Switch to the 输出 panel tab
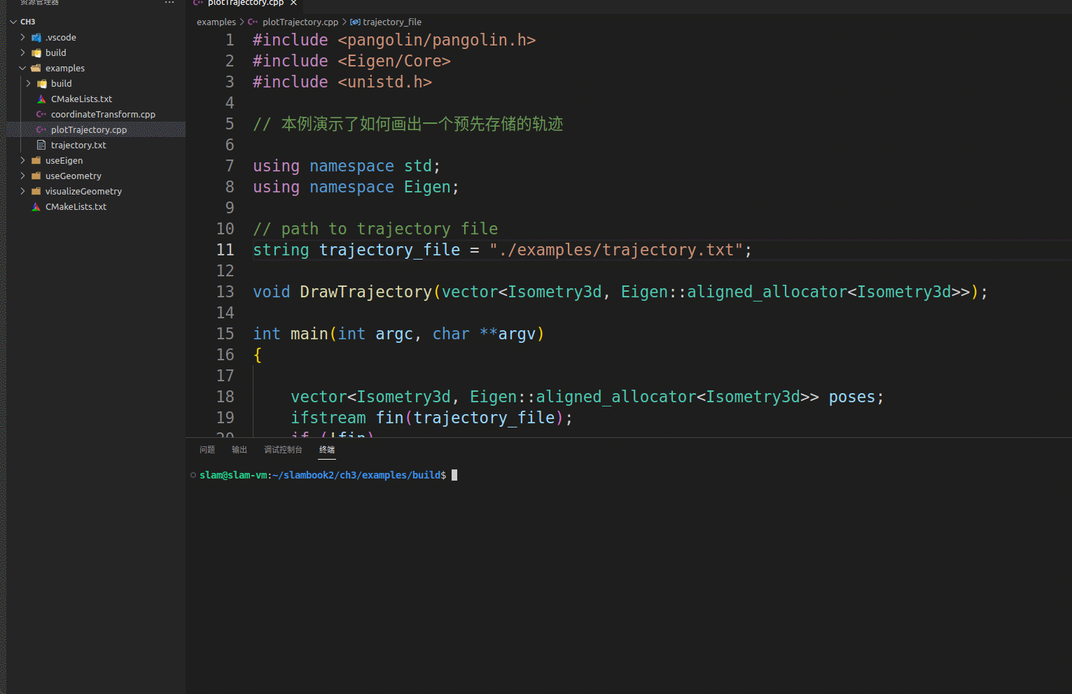The width and height of the screenshot is (1072, 694). tap(239, 450)
